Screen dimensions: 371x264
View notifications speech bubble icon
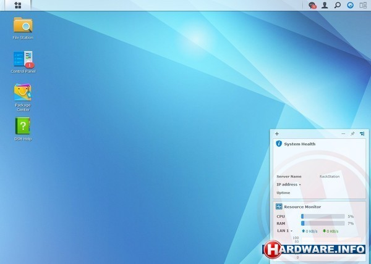point(312,5)
